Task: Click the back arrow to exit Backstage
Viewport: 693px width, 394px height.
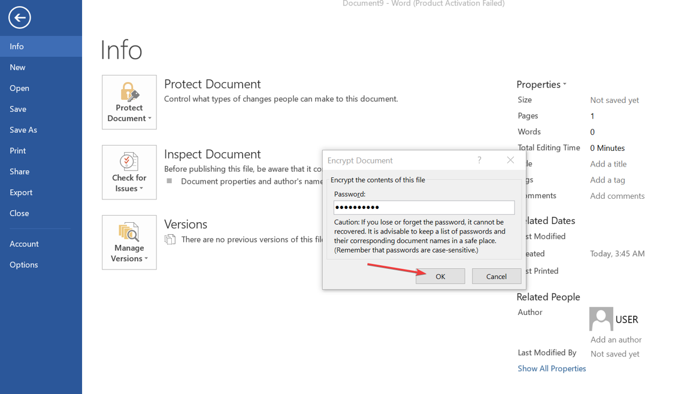Action: pos(19,17)
